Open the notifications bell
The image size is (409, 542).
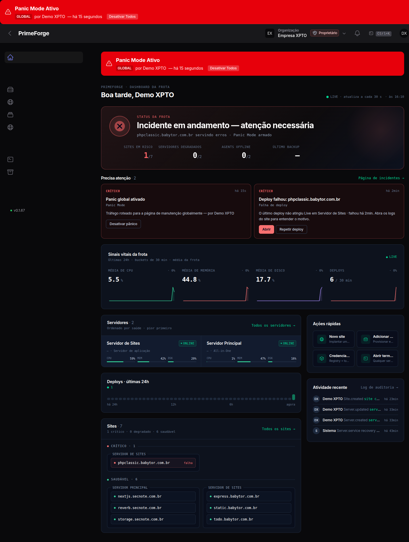(357, 33)
